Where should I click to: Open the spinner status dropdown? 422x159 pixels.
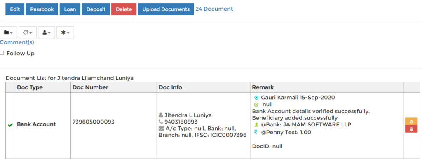pyautogui.click(x=28, y=32)
